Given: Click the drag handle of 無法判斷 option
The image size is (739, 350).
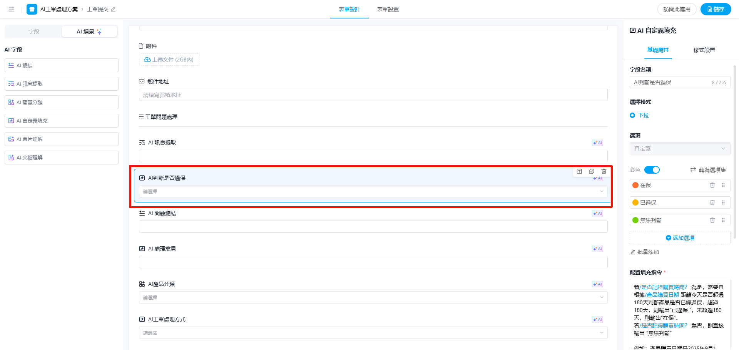Looking at the screenshot, I should [723, 220].
